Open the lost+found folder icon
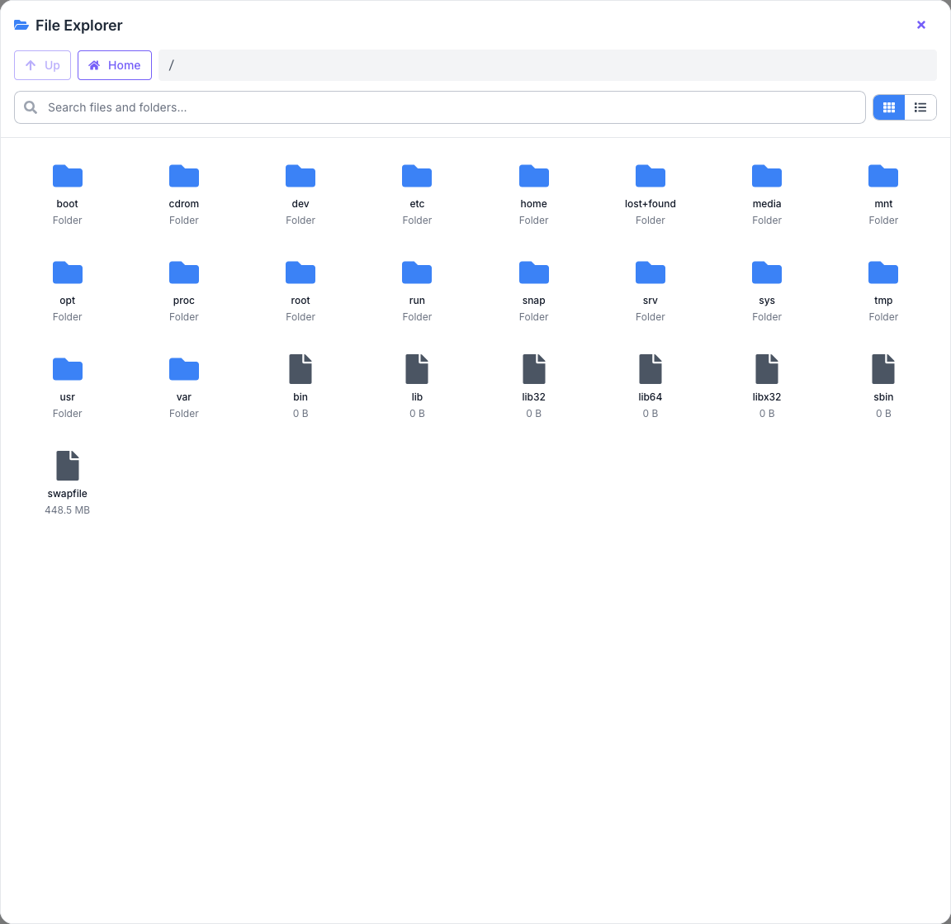951x924 pixels. tap(651, 176)
